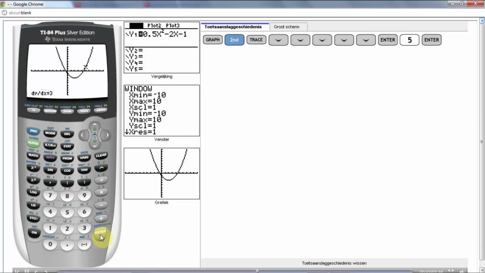Image resolution: width=485 pixels, height=273 pixels.
Task: Click the divide key on the calculator
Action: (x=101, y=180)
